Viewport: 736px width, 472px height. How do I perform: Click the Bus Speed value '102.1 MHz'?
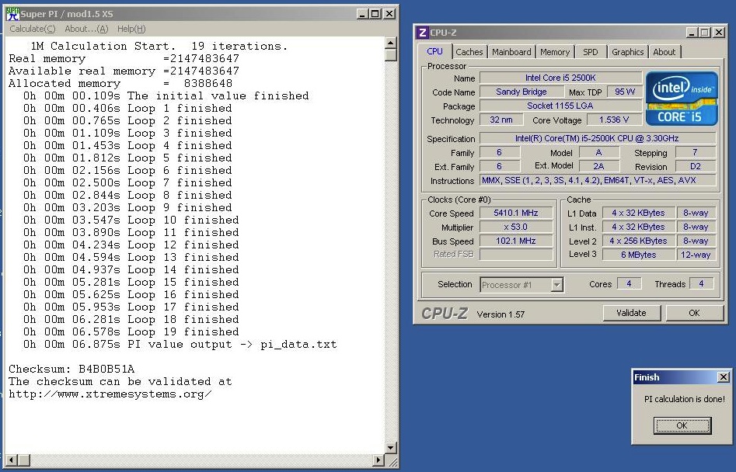(516, 241)
